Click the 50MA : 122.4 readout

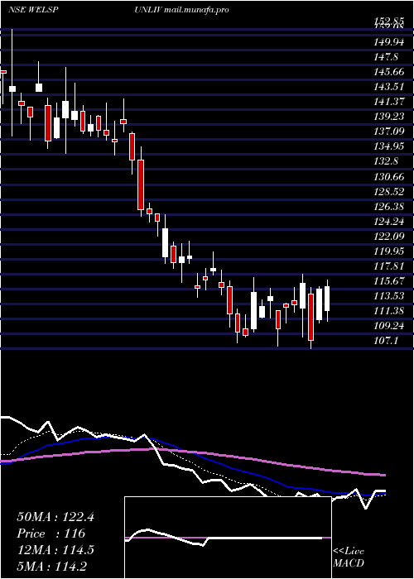55,517
